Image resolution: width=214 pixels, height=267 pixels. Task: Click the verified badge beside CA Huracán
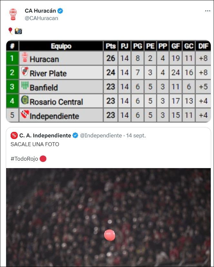60,11
